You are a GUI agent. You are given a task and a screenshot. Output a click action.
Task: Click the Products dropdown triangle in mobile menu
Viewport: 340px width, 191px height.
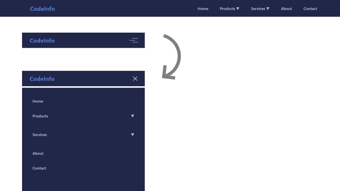click(133, 116)
